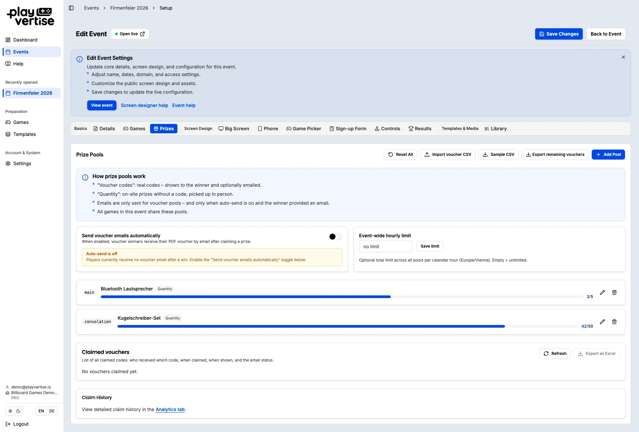Switch to light mode sun icon
Image resolution: width=639 pixels, height=432 pixels.
click(x=10, y=411)
